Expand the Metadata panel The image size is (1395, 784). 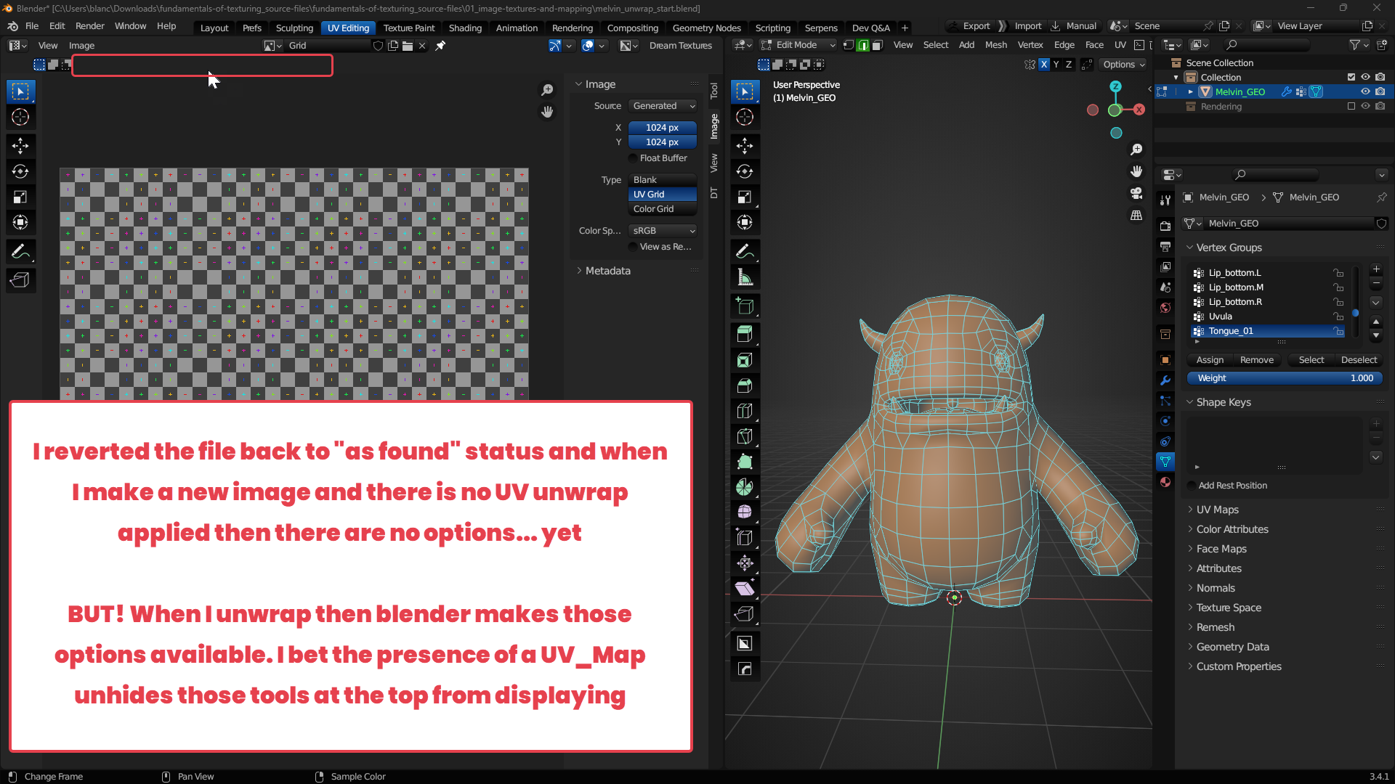click(607, 271)
